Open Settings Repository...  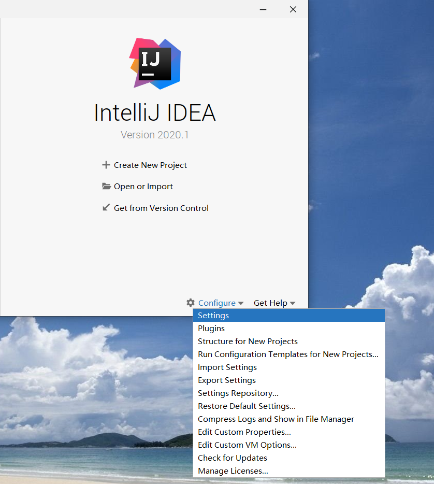(288, 393)
